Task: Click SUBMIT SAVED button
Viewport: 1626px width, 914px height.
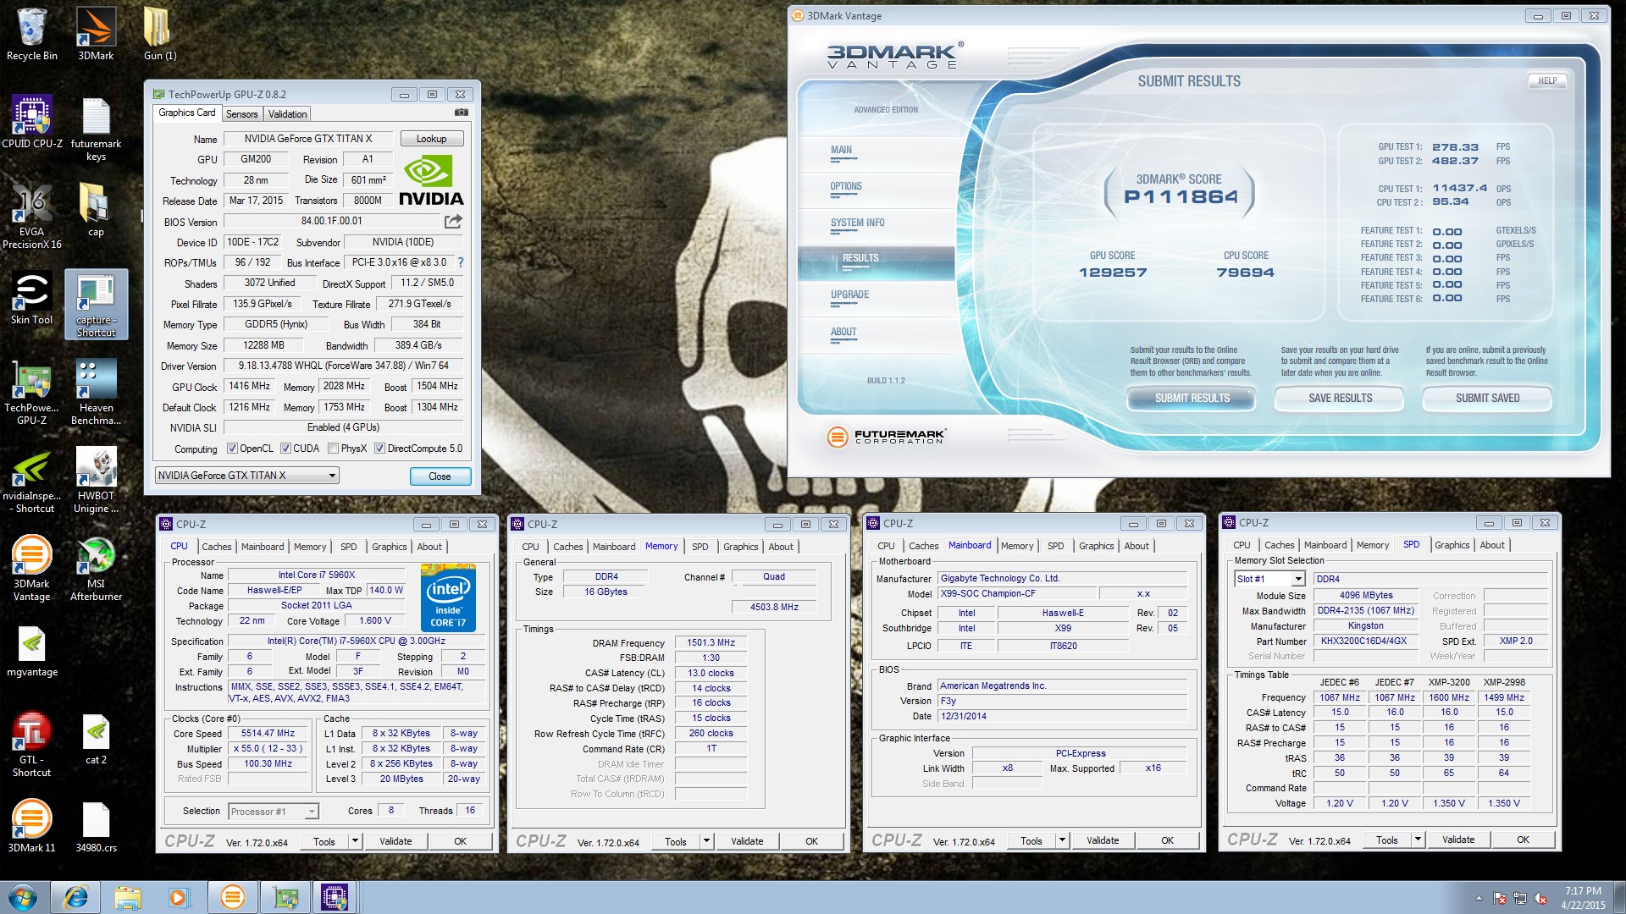Action: point(1487,398)
